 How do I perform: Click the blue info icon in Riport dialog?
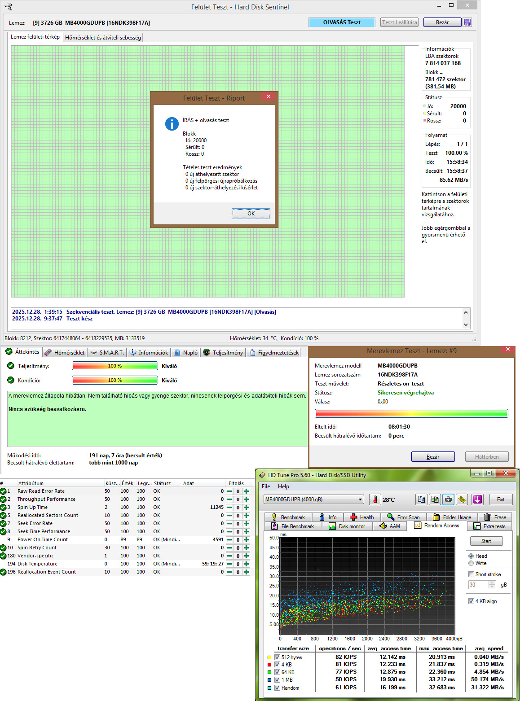tap(172, 124)
